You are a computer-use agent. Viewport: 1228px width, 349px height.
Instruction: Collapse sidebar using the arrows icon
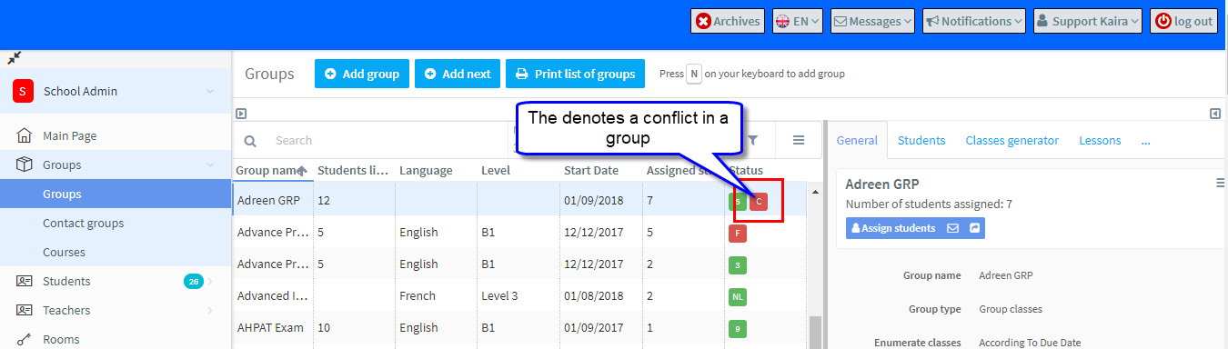click(x=15, y=57)
